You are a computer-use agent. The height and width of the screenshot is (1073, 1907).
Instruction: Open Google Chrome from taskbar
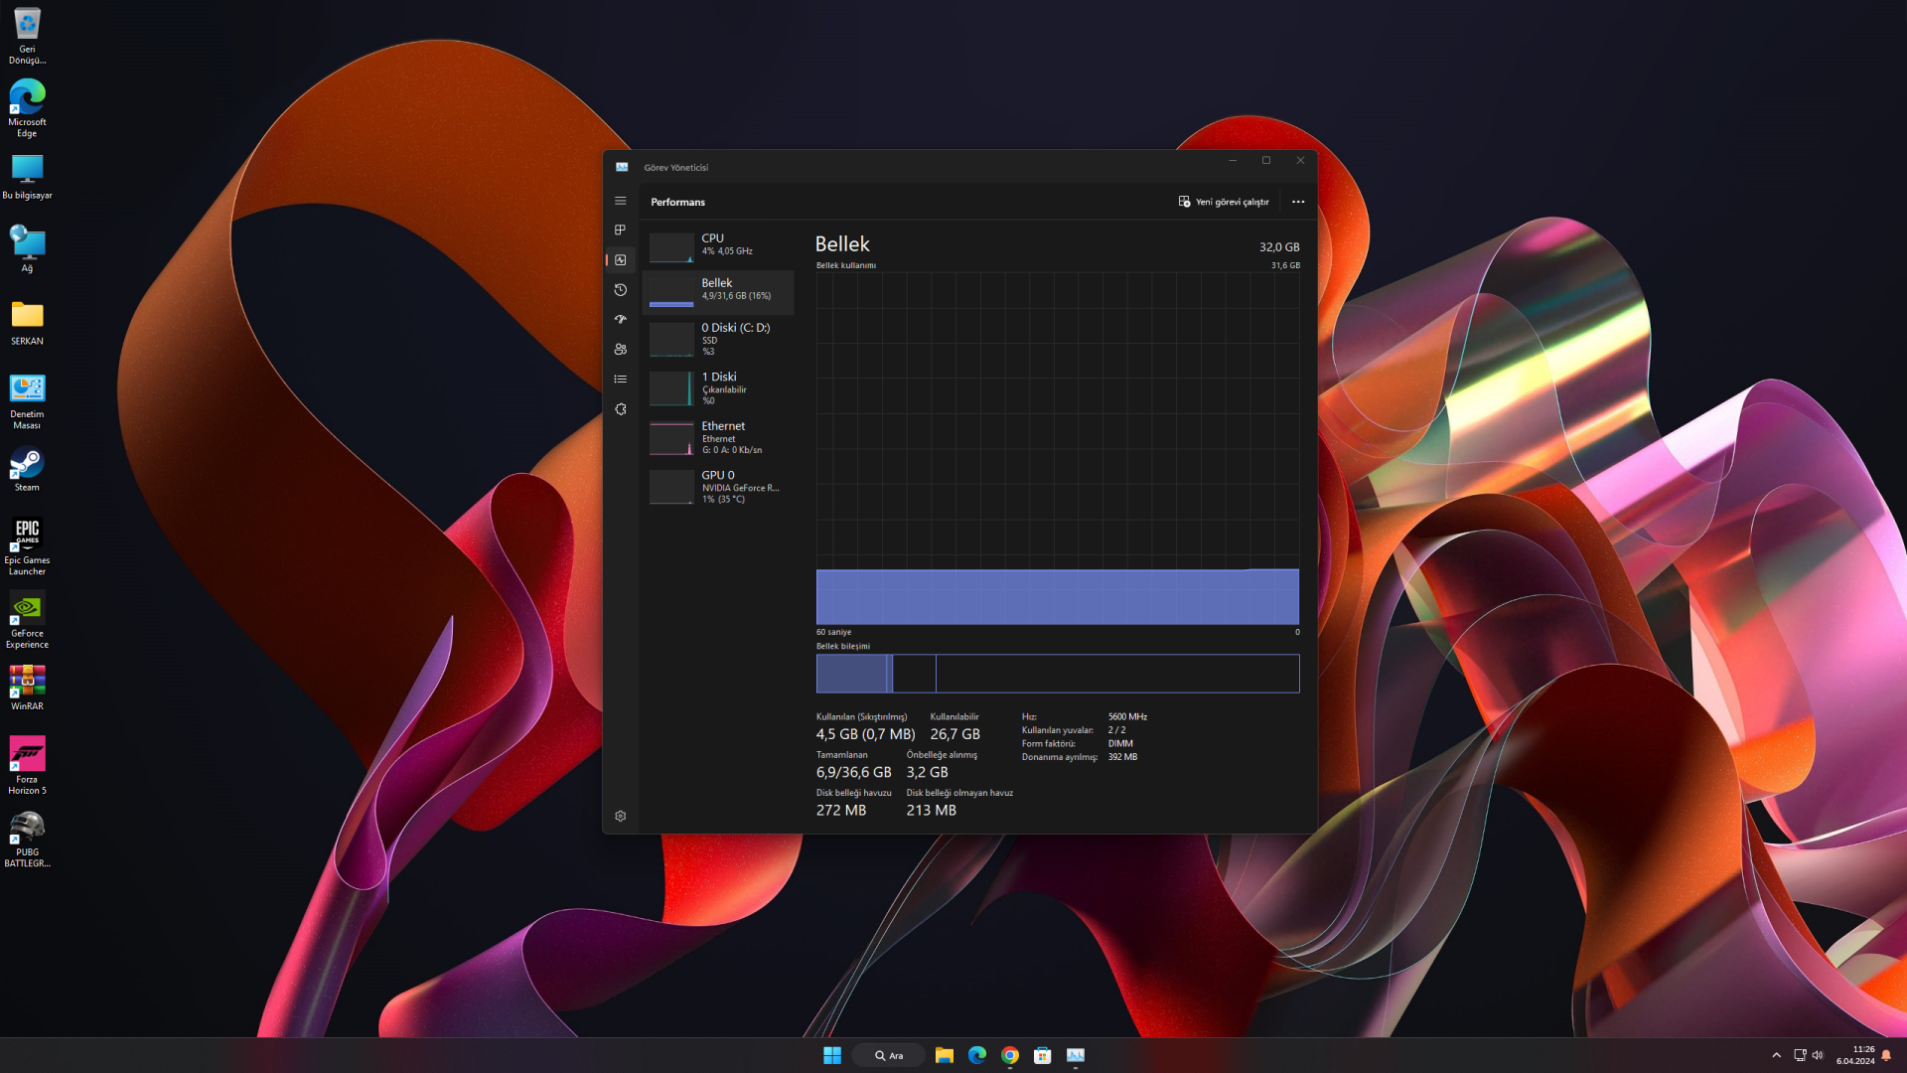click(x=1010, y=1055)
